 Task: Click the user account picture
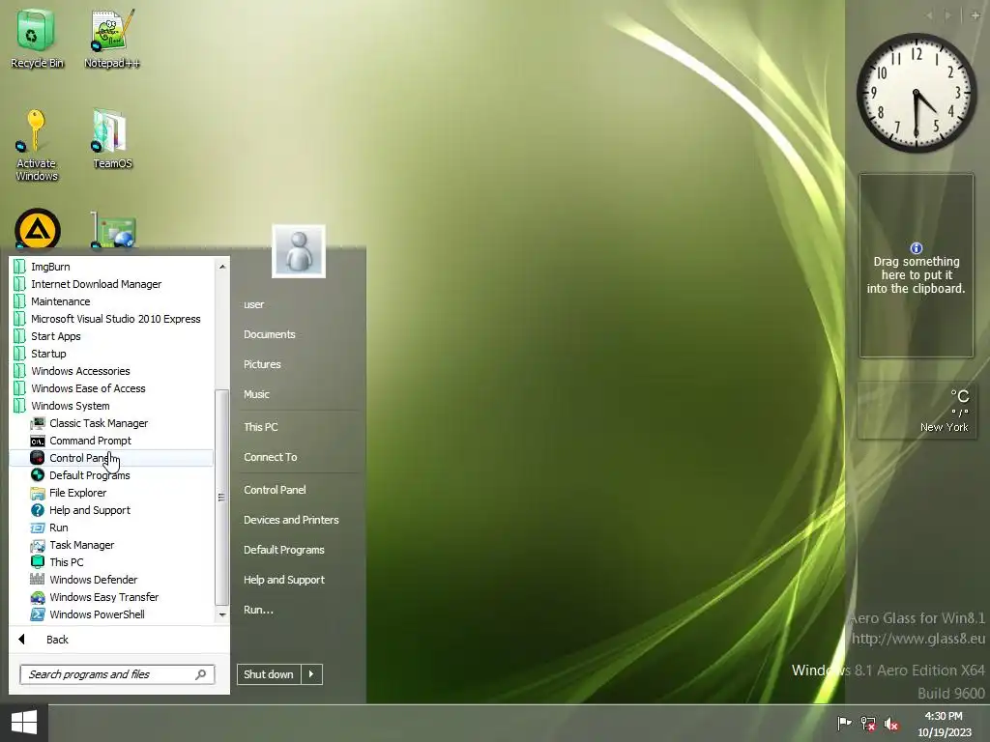tap(299, 251)
